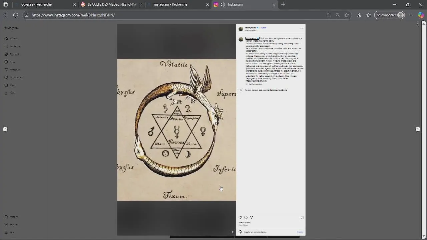This screenshot has height=240, width=427.
Task: Open the emoji picker in comment box
Action: (x=240, y=232)
